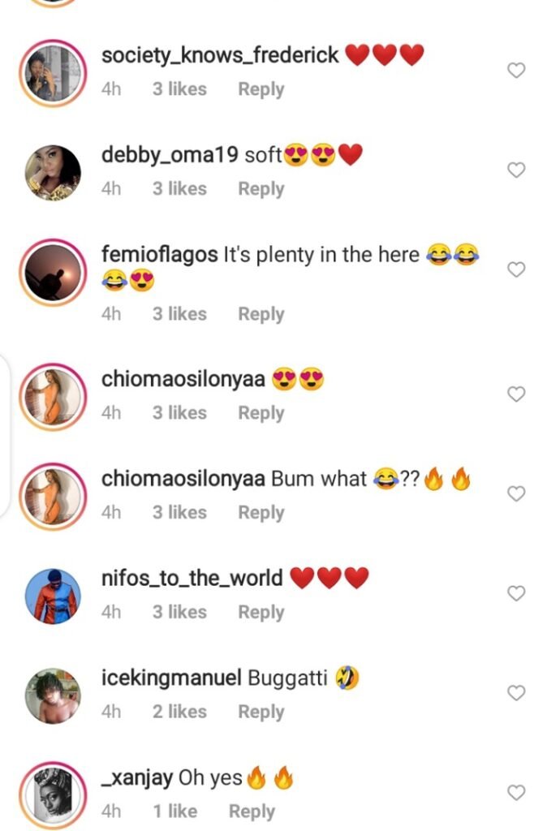The width and height of the screenshot is (560, 831).
Task: Like nifos_to_the_world's comment heart icon
Action: tap(516, 593)
